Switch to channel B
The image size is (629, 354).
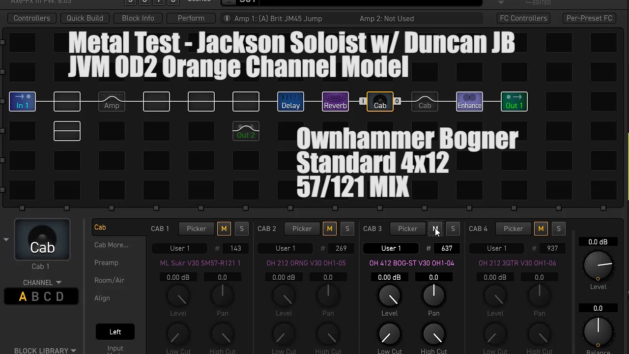point(35,296)
